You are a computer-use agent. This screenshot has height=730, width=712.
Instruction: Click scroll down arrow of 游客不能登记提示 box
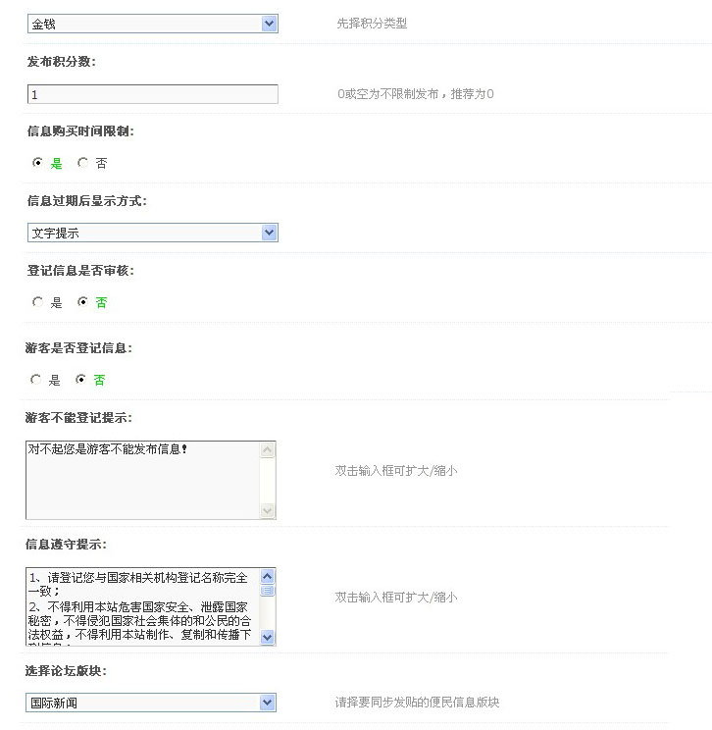tap(267, 510)
